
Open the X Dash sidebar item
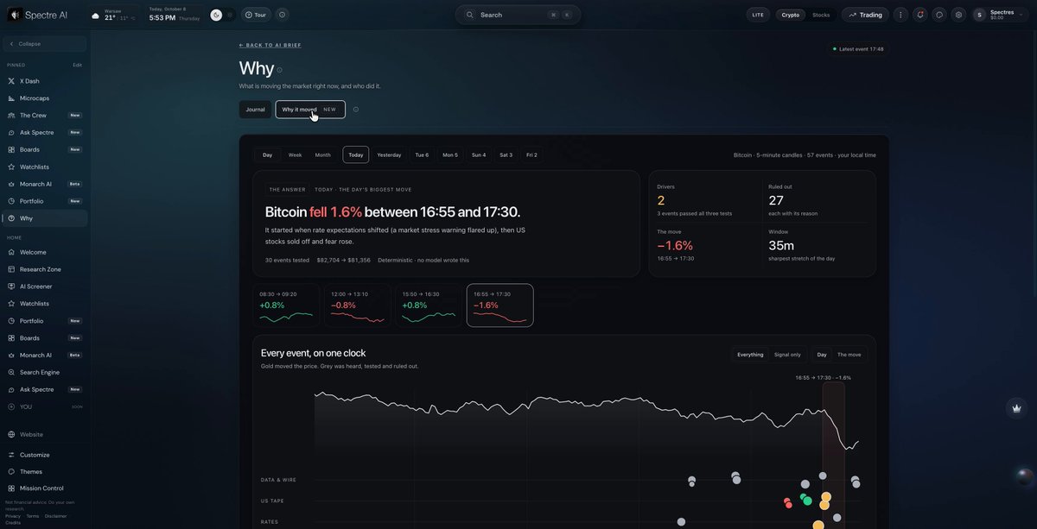45,81
